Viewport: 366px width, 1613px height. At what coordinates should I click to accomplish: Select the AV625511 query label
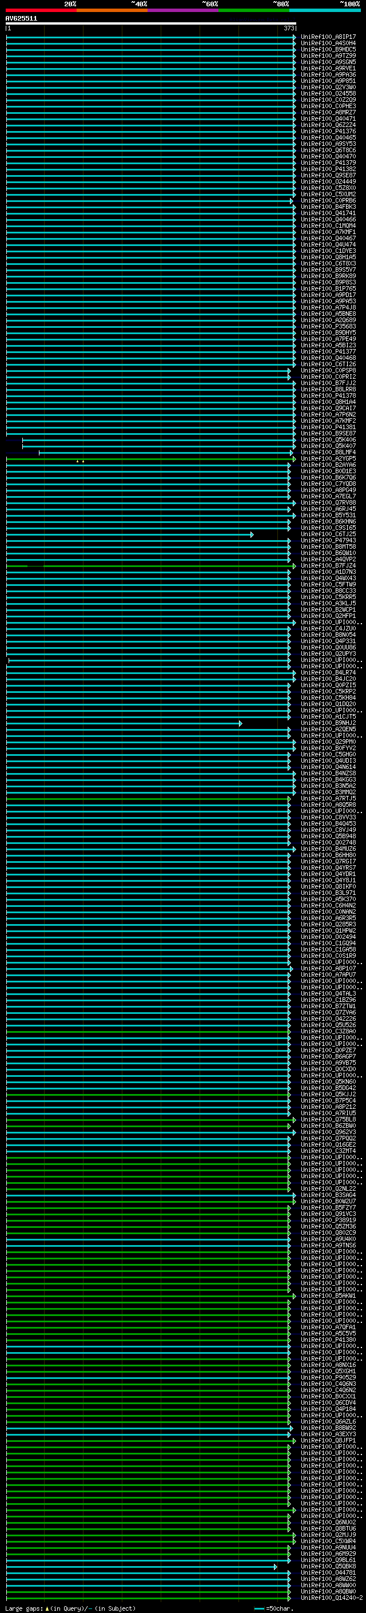[x=21, y=19]
